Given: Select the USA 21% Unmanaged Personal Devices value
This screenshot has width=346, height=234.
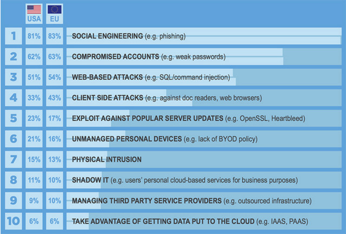Looking at the screenshot, I should point(34,139).
